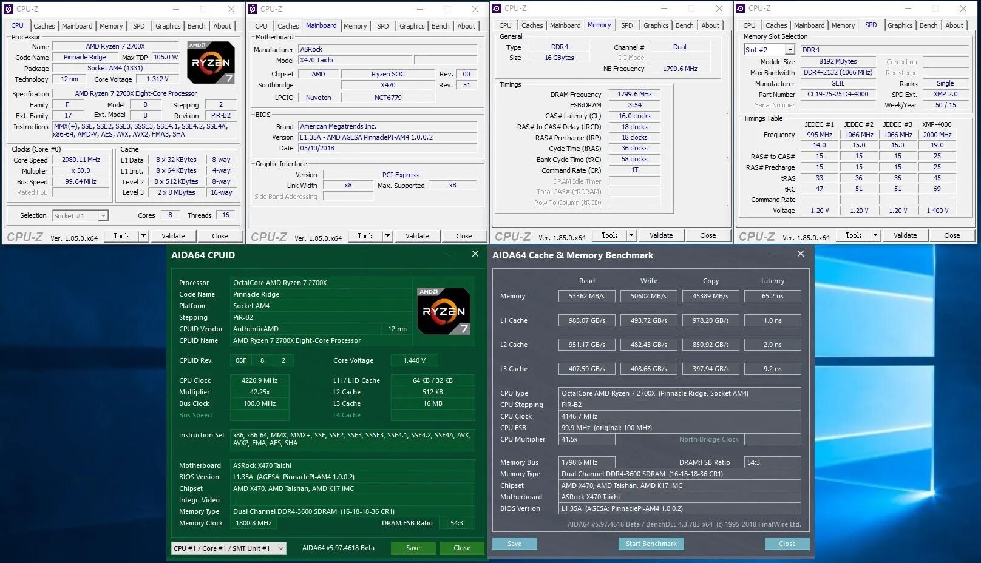Screen dimensions: 981x563
Task: Click the Tools button in the CPU-Z CPU window
Action: click(121, 236)
